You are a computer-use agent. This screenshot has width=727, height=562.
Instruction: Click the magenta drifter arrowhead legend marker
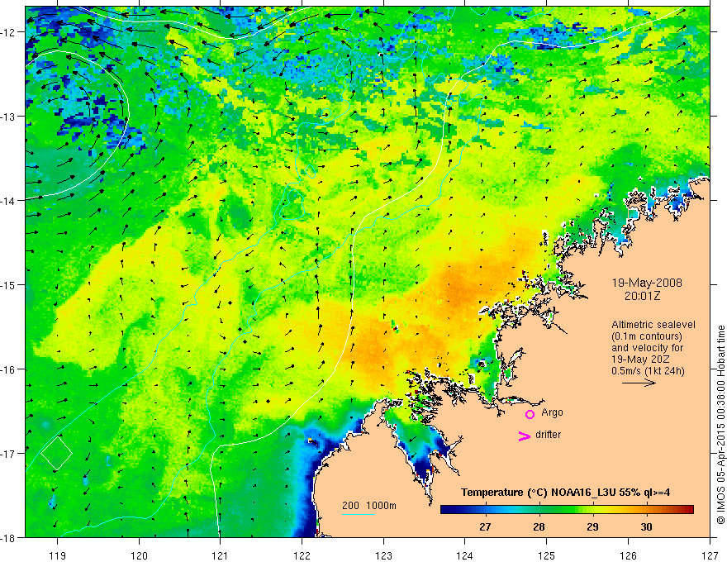click(x=525, y=436)
